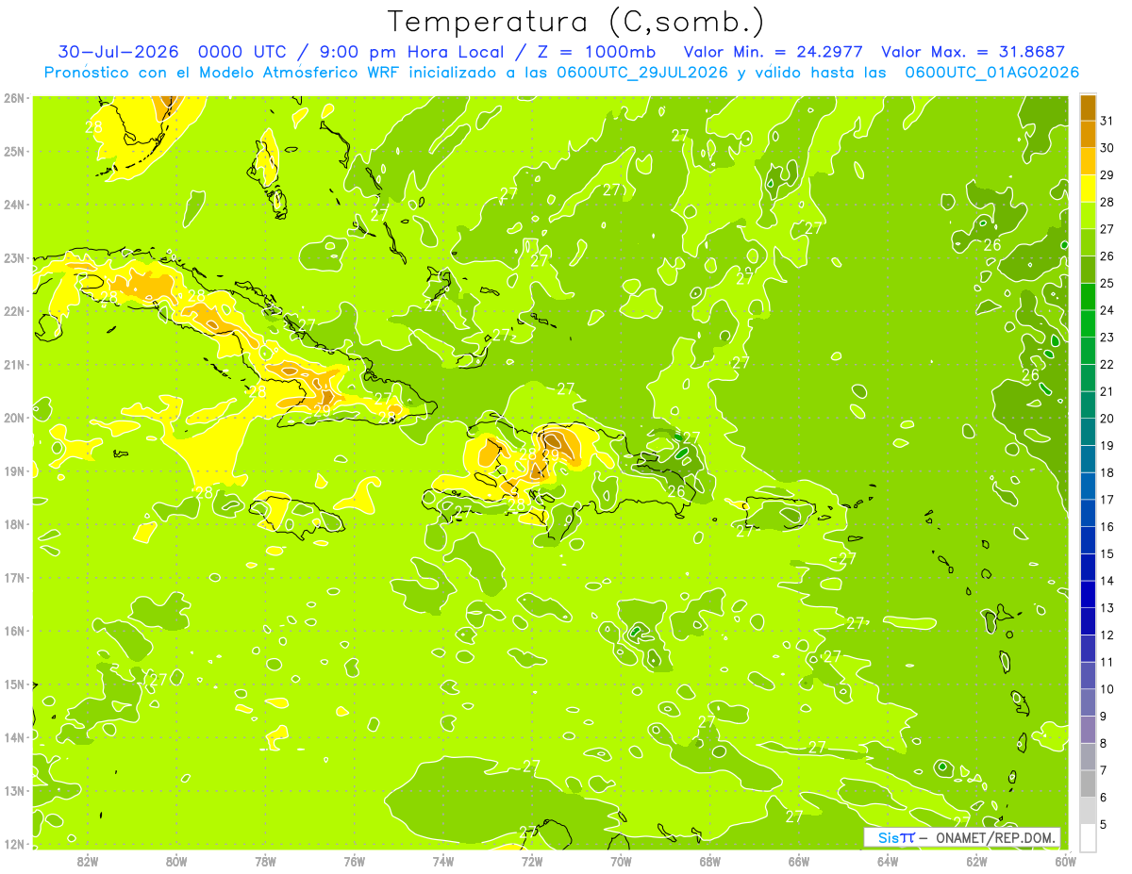
Task: Click the '76W' longitude axis label
Action: 355,861
